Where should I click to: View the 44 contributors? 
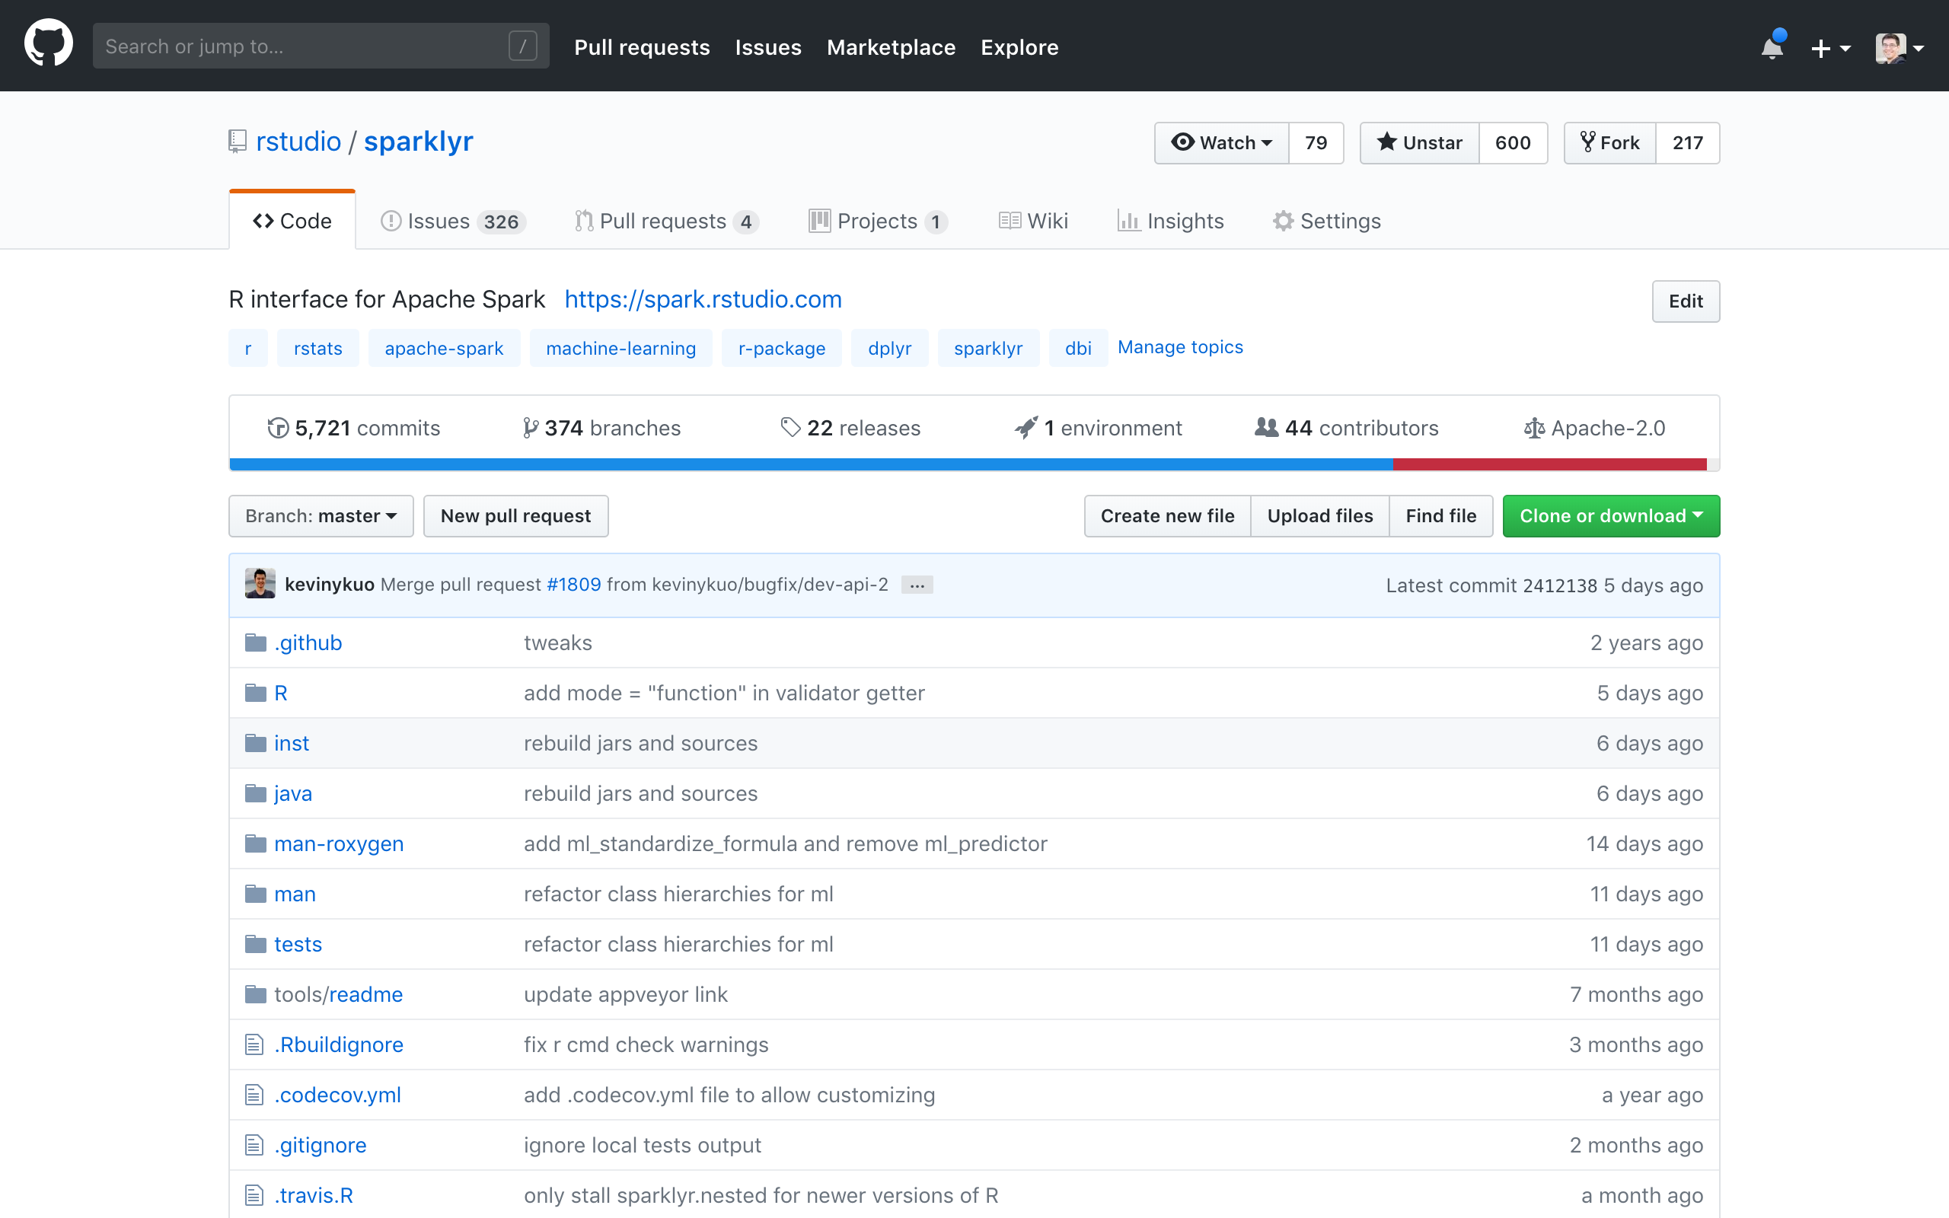coord(1347,428)
